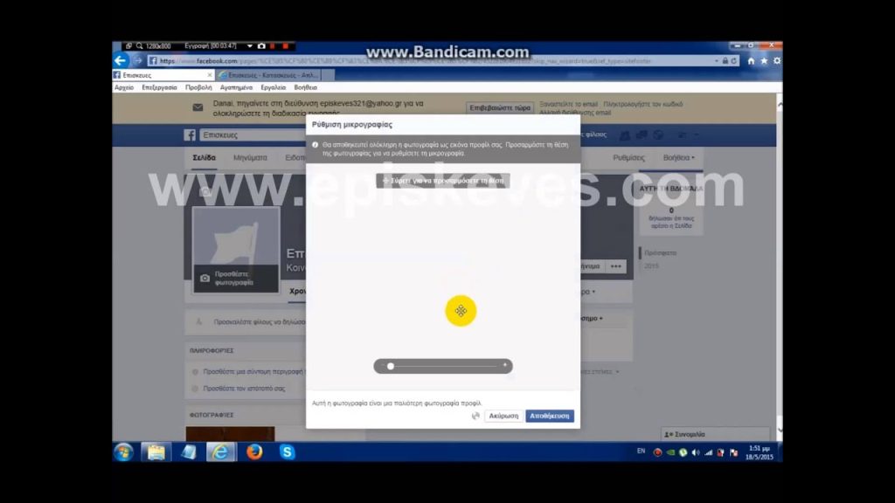895x503 pixels.
Task: Switch to Internet Explorer taskbar icon
Action: [x=221, y=452]
